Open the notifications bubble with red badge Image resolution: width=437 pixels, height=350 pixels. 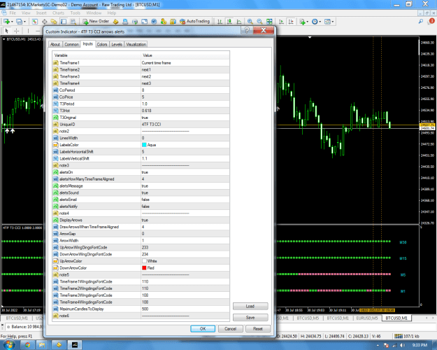[x=431, y=21]
